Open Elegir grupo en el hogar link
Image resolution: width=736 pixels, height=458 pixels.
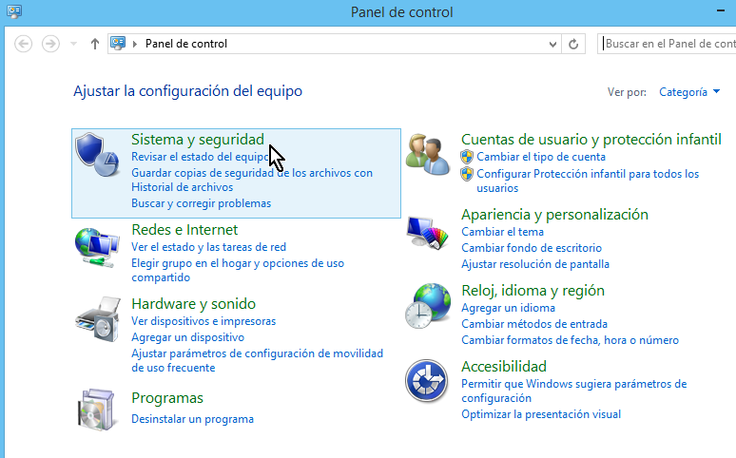click(238, 270)
